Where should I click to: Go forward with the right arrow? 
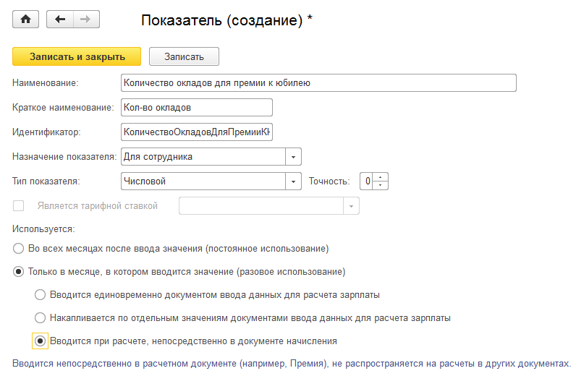point(85,20)
